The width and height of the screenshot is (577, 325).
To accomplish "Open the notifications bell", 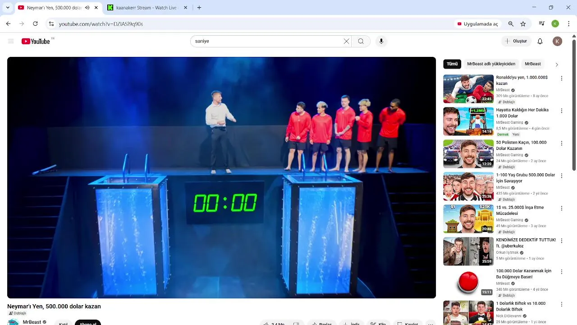I will tap(540, 41).
